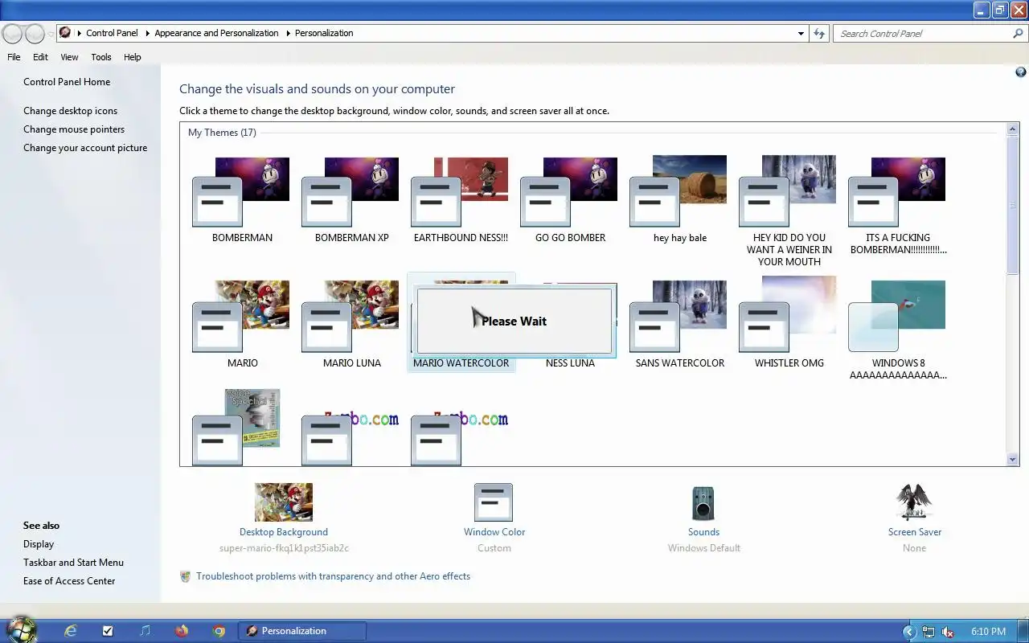1029x643 pixels.
Task: Click the search magnifier icon
Action: coord(1018,34)
